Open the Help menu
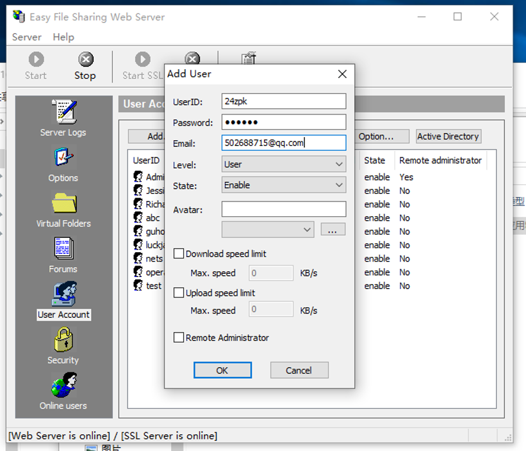Image resolution: width=526 pixels, height=451 pixels. point(63,37)
